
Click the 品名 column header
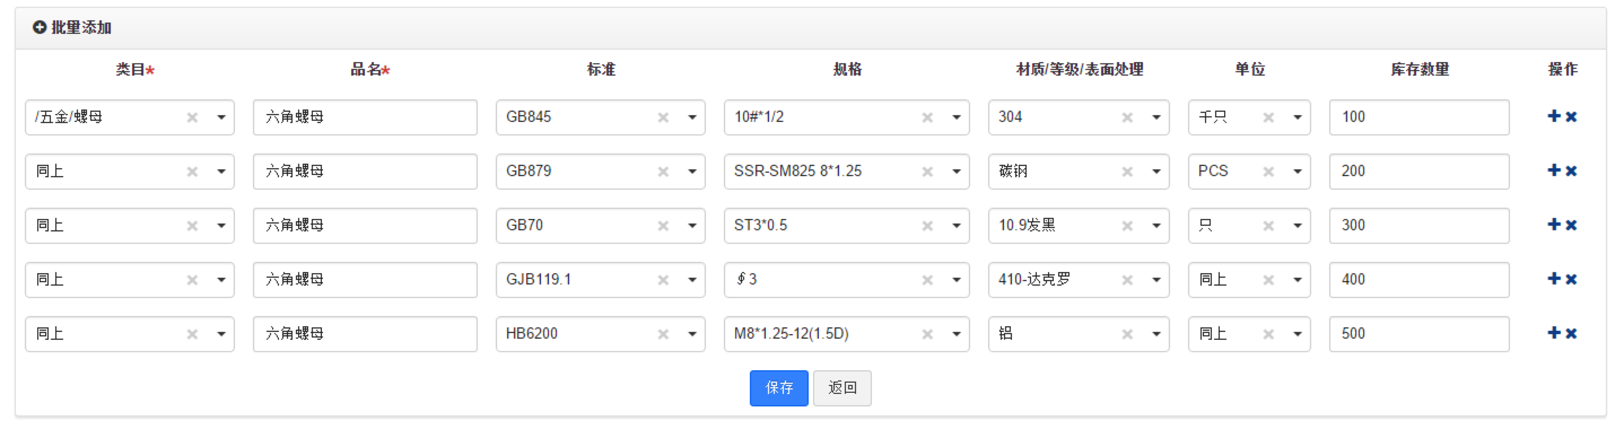[x=370, y=69]
